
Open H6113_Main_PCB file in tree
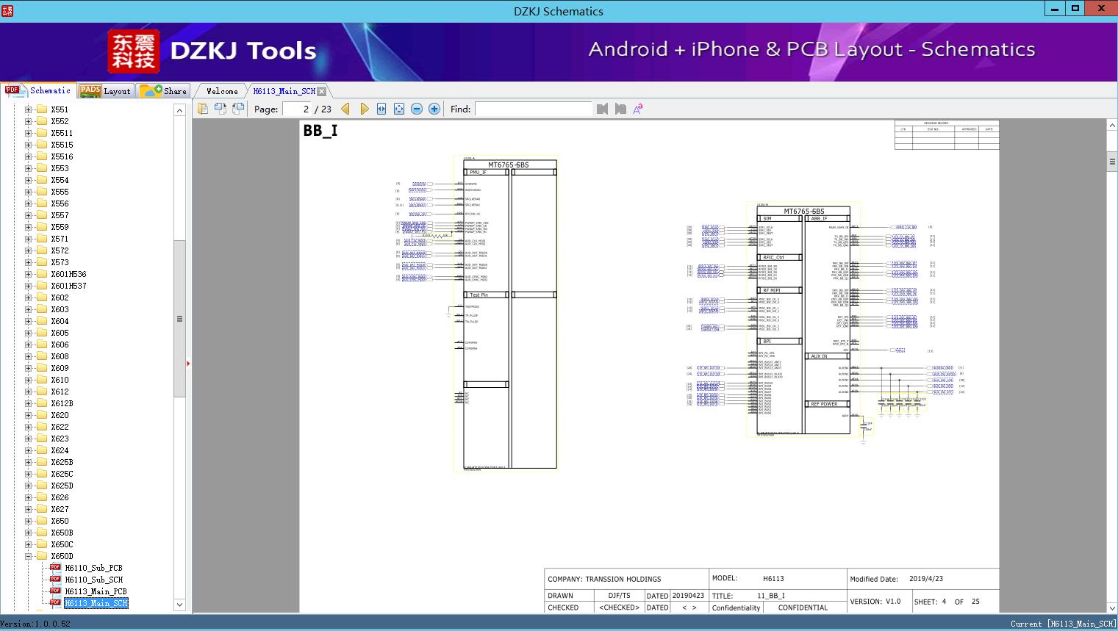point(96,591)
